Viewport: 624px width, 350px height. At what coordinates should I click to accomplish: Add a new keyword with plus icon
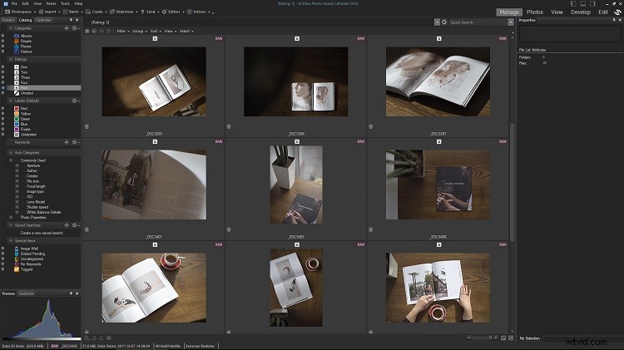point(67,142)
